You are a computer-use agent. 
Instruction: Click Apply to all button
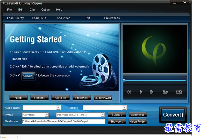pos(138,115)
